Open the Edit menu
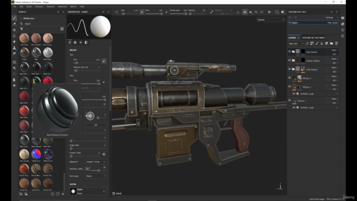The image size is (357, 201). pos(21,7)
